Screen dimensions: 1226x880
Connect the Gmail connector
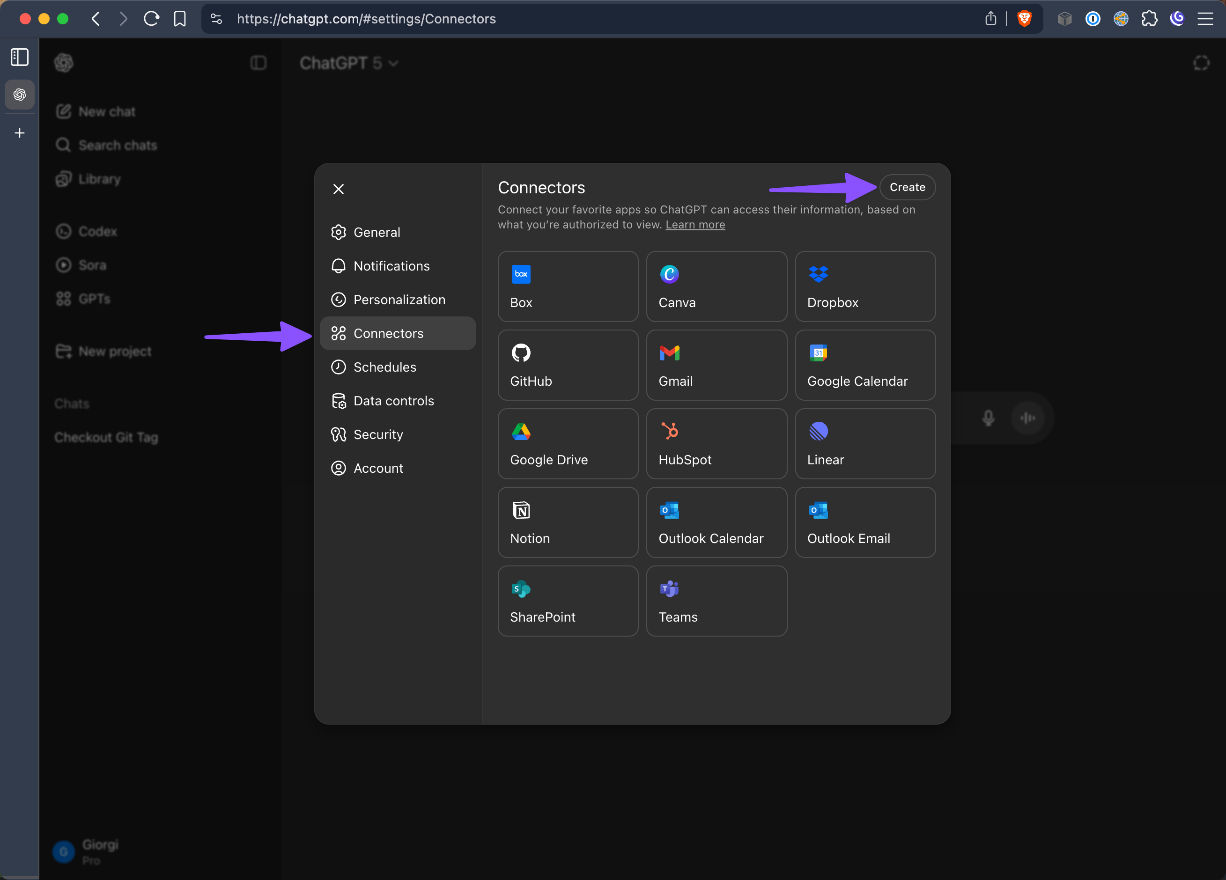coord(716,365)
